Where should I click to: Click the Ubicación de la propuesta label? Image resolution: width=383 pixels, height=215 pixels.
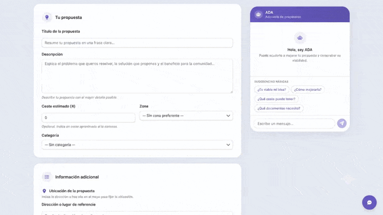[x=72, y=191]
